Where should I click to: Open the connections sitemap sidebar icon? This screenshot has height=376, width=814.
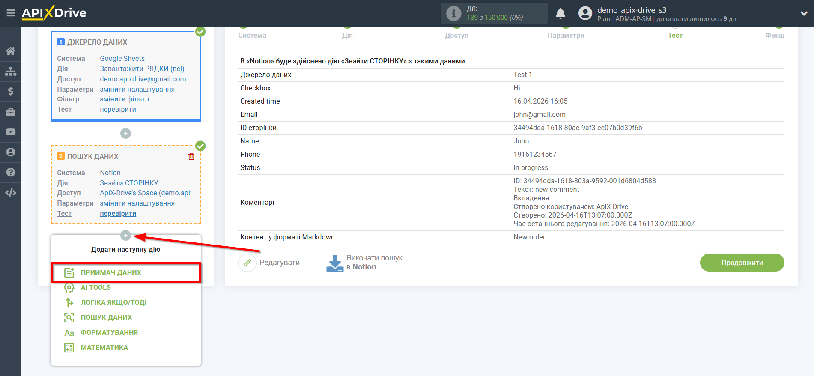pos(11,72)
